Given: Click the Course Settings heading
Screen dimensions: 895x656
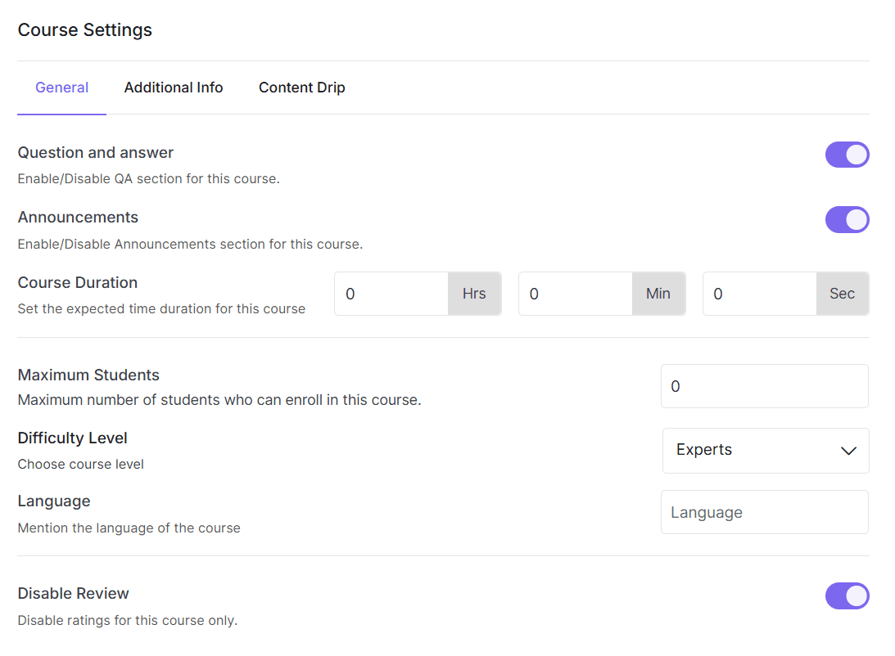Looking at the screenshot, I should pos(84,30).
